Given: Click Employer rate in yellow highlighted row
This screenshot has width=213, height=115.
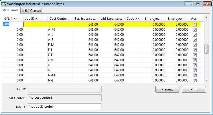Looking at the screenshot, I should click(177, 25).
